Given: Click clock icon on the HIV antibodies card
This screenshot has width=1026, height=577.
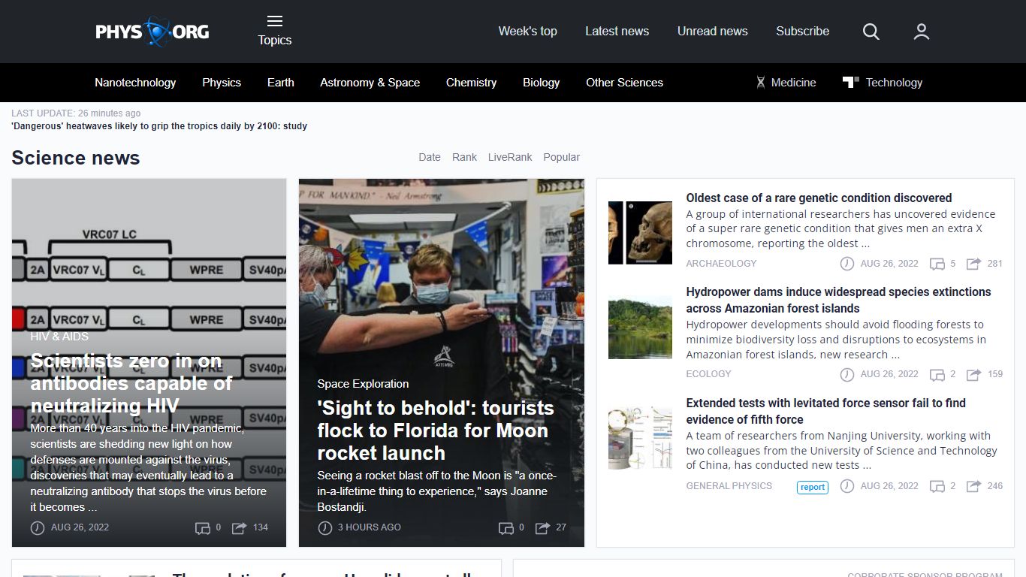Looking at the screenshot, I should (x=38, y=528).
